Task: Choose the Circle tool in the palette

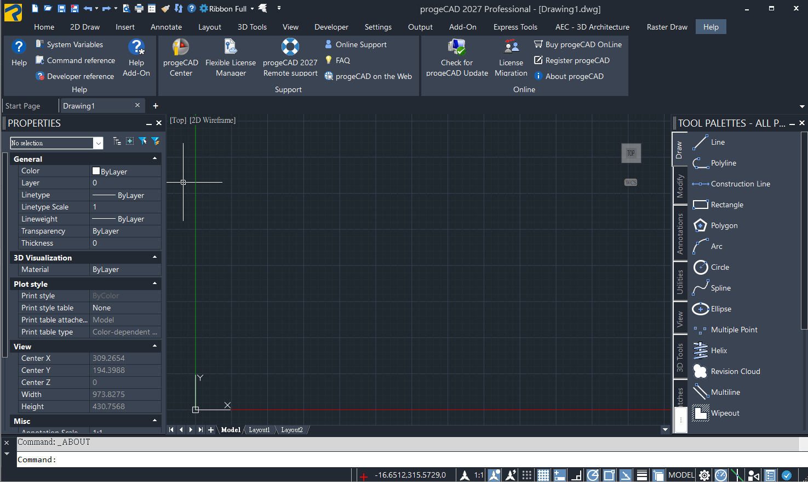Action: tap(711, 267)
